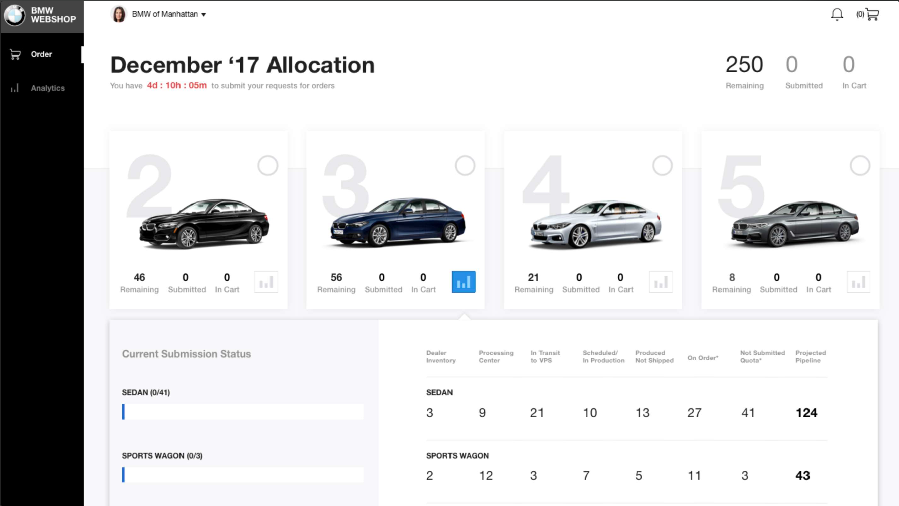Click the SPORTS WAGON row label in table

click(x=457, y=456)
